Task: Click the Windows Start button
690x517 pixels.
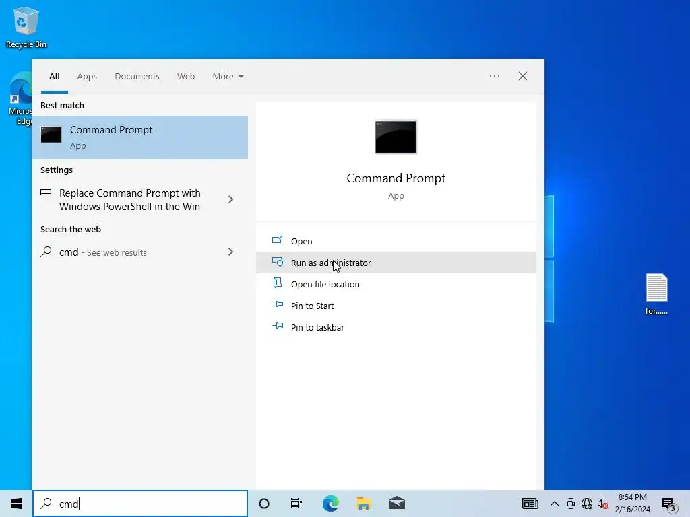Action: (16, 504)
